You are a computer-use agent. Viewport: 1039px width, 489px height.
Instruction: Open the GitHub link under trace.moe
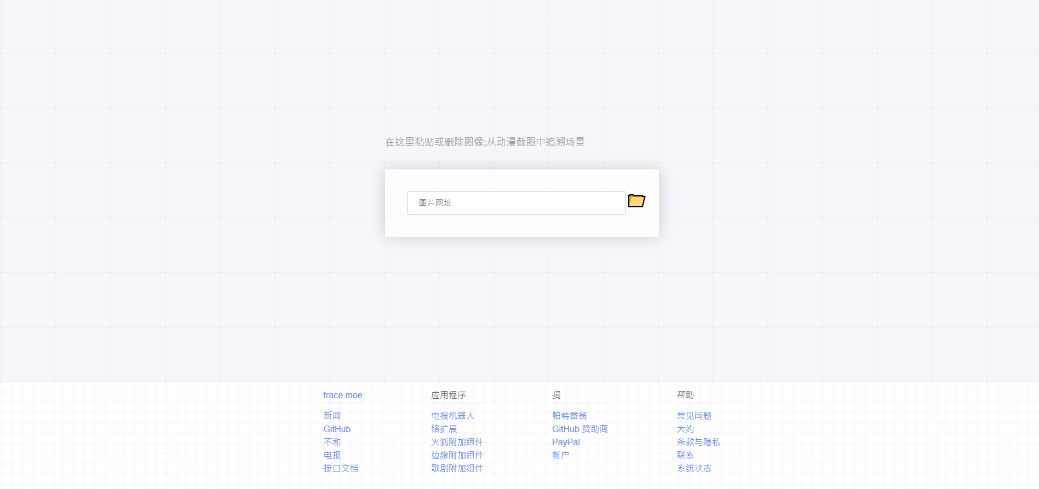337,429
